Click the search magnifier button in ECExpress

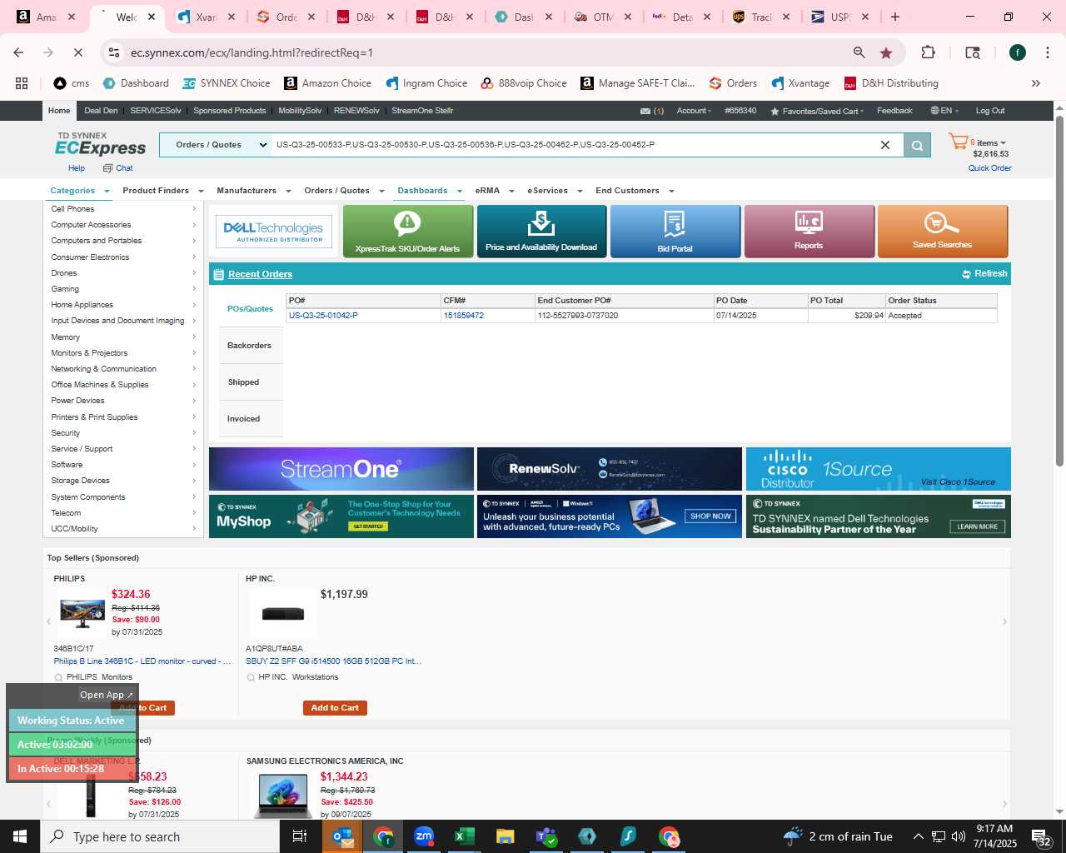click(x=917, y=145)
